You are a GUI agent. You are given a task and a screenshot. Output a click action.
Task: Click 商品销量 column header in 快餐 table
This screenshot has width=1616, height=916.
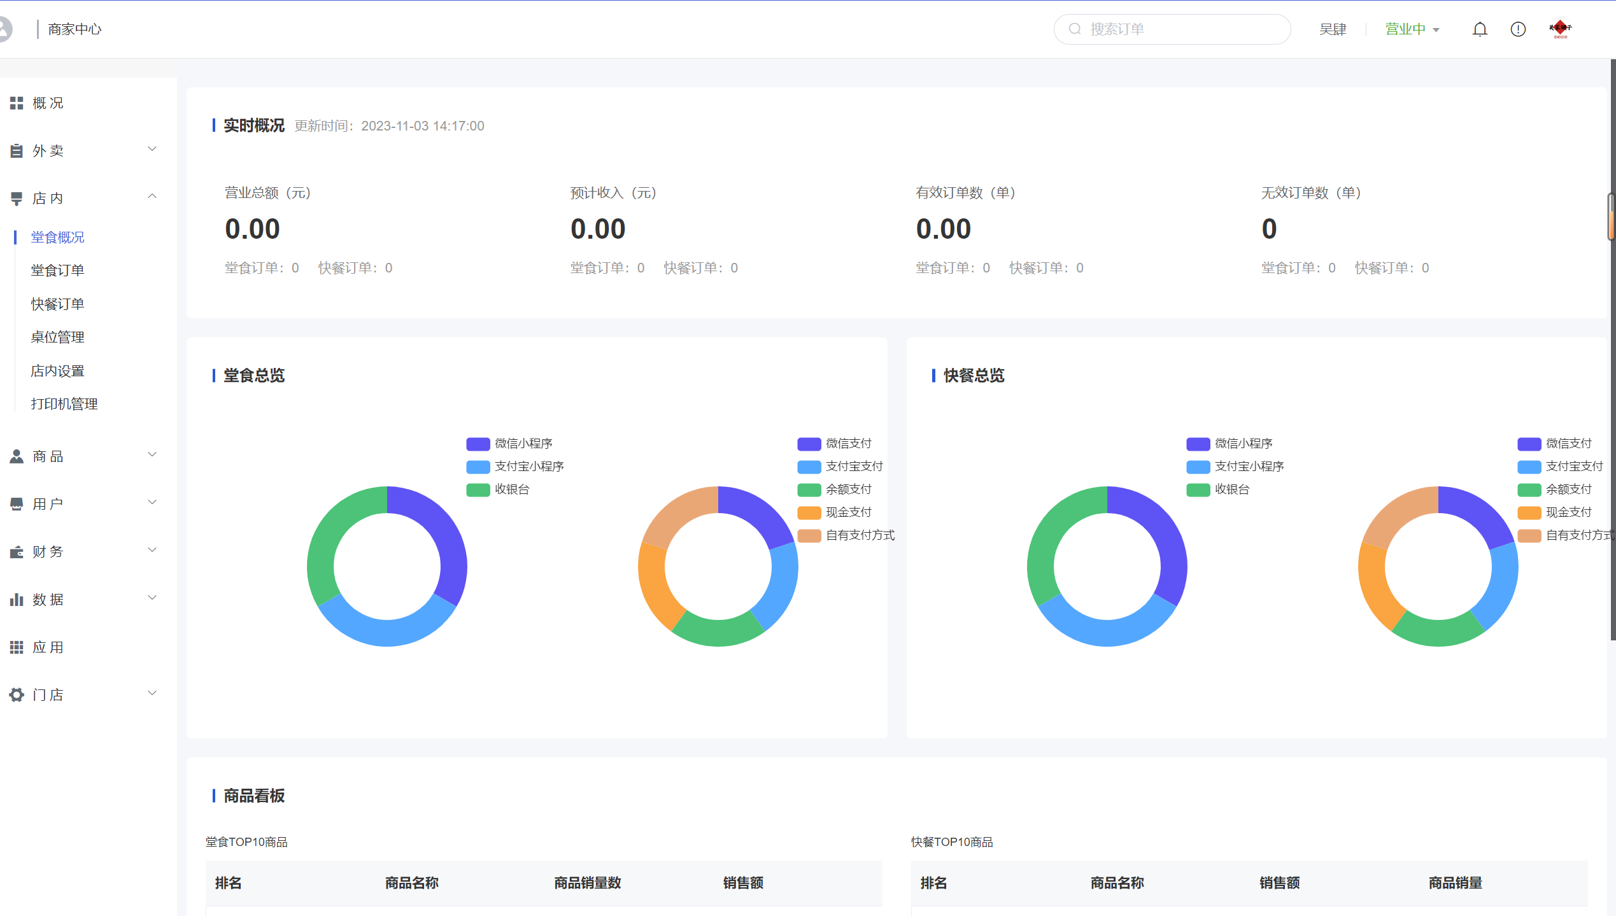(x=1456, y=884)
